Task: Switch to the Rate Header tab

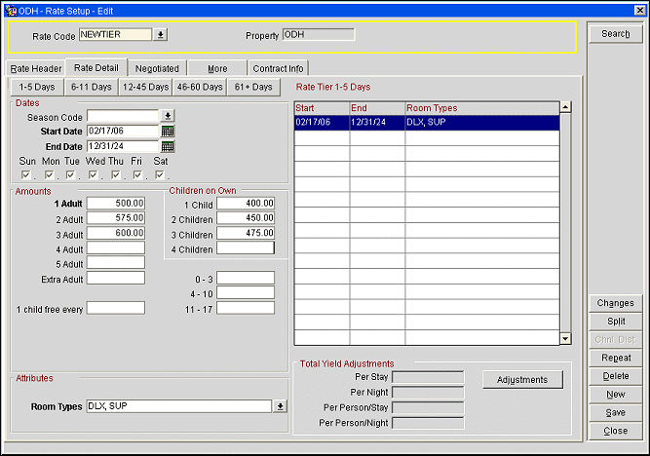Action: (x=36, y=68)
